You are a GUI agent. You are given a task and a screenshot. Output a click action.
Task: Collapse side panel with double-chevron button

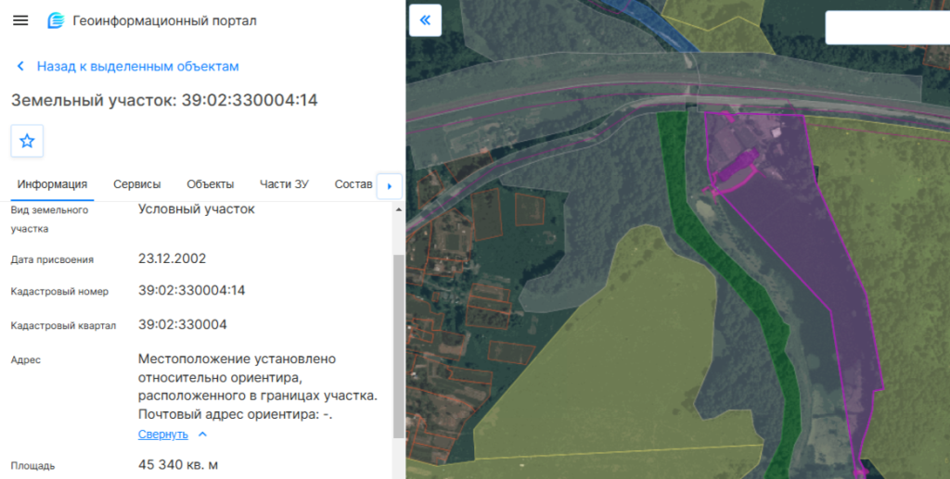[425, 20]
